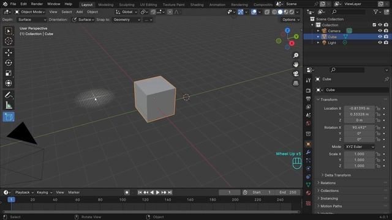Hide the Camera in viewport
Viewport: 392px width, 220px height.
coord(380,31)
